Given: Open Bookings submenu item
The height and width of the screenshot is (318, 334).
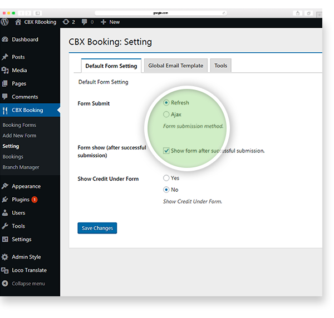Looking at the screenshot, I should pyautogui.click(x=13, y=157).
